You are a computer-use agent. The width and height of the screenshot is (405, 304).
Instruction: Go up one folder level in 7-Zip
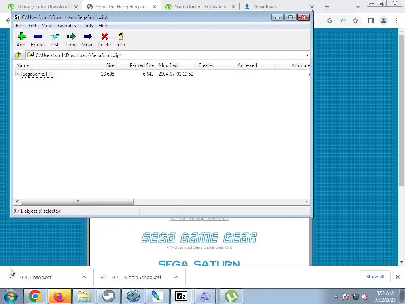(x=18, y=55)
